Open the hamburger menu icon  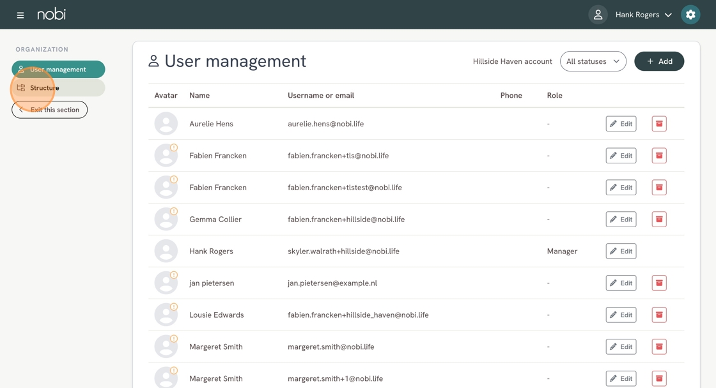tap(20, 15)
